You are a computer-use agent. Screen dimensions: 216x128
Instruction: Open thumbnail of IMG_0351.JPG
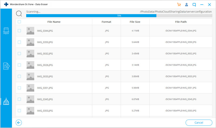pos(30,88)
